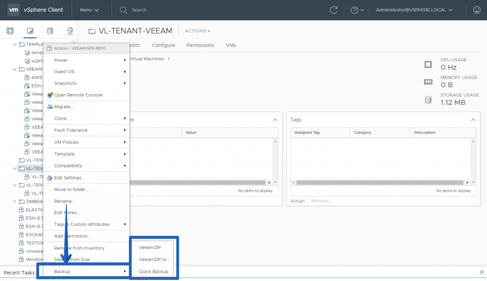The width and height of the screenshot is (487, 281).
Task: Collapse the highlighted VL-TEN folder node
Action: (x=15, y=169)
